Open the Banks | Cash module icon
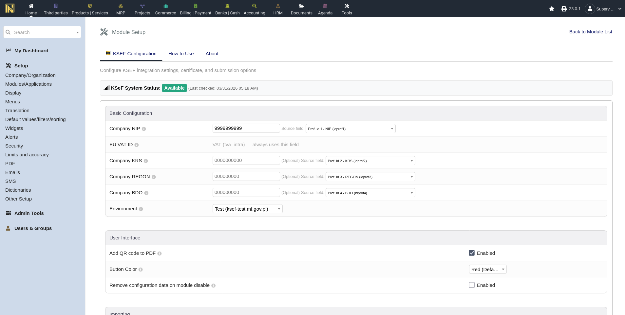 click(227, 6)
